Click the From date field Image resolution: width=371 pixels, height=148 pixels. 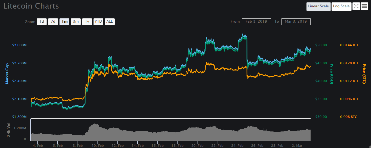[x=256, y=21]
